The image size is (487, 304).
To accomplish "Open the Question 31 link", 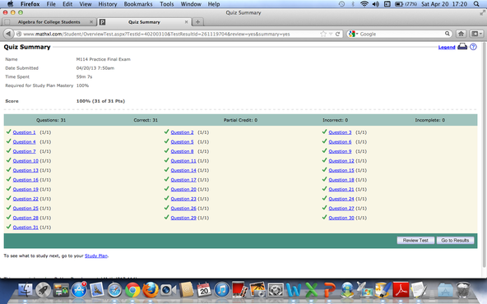I will pyautogui.click(x=26, y=228).
